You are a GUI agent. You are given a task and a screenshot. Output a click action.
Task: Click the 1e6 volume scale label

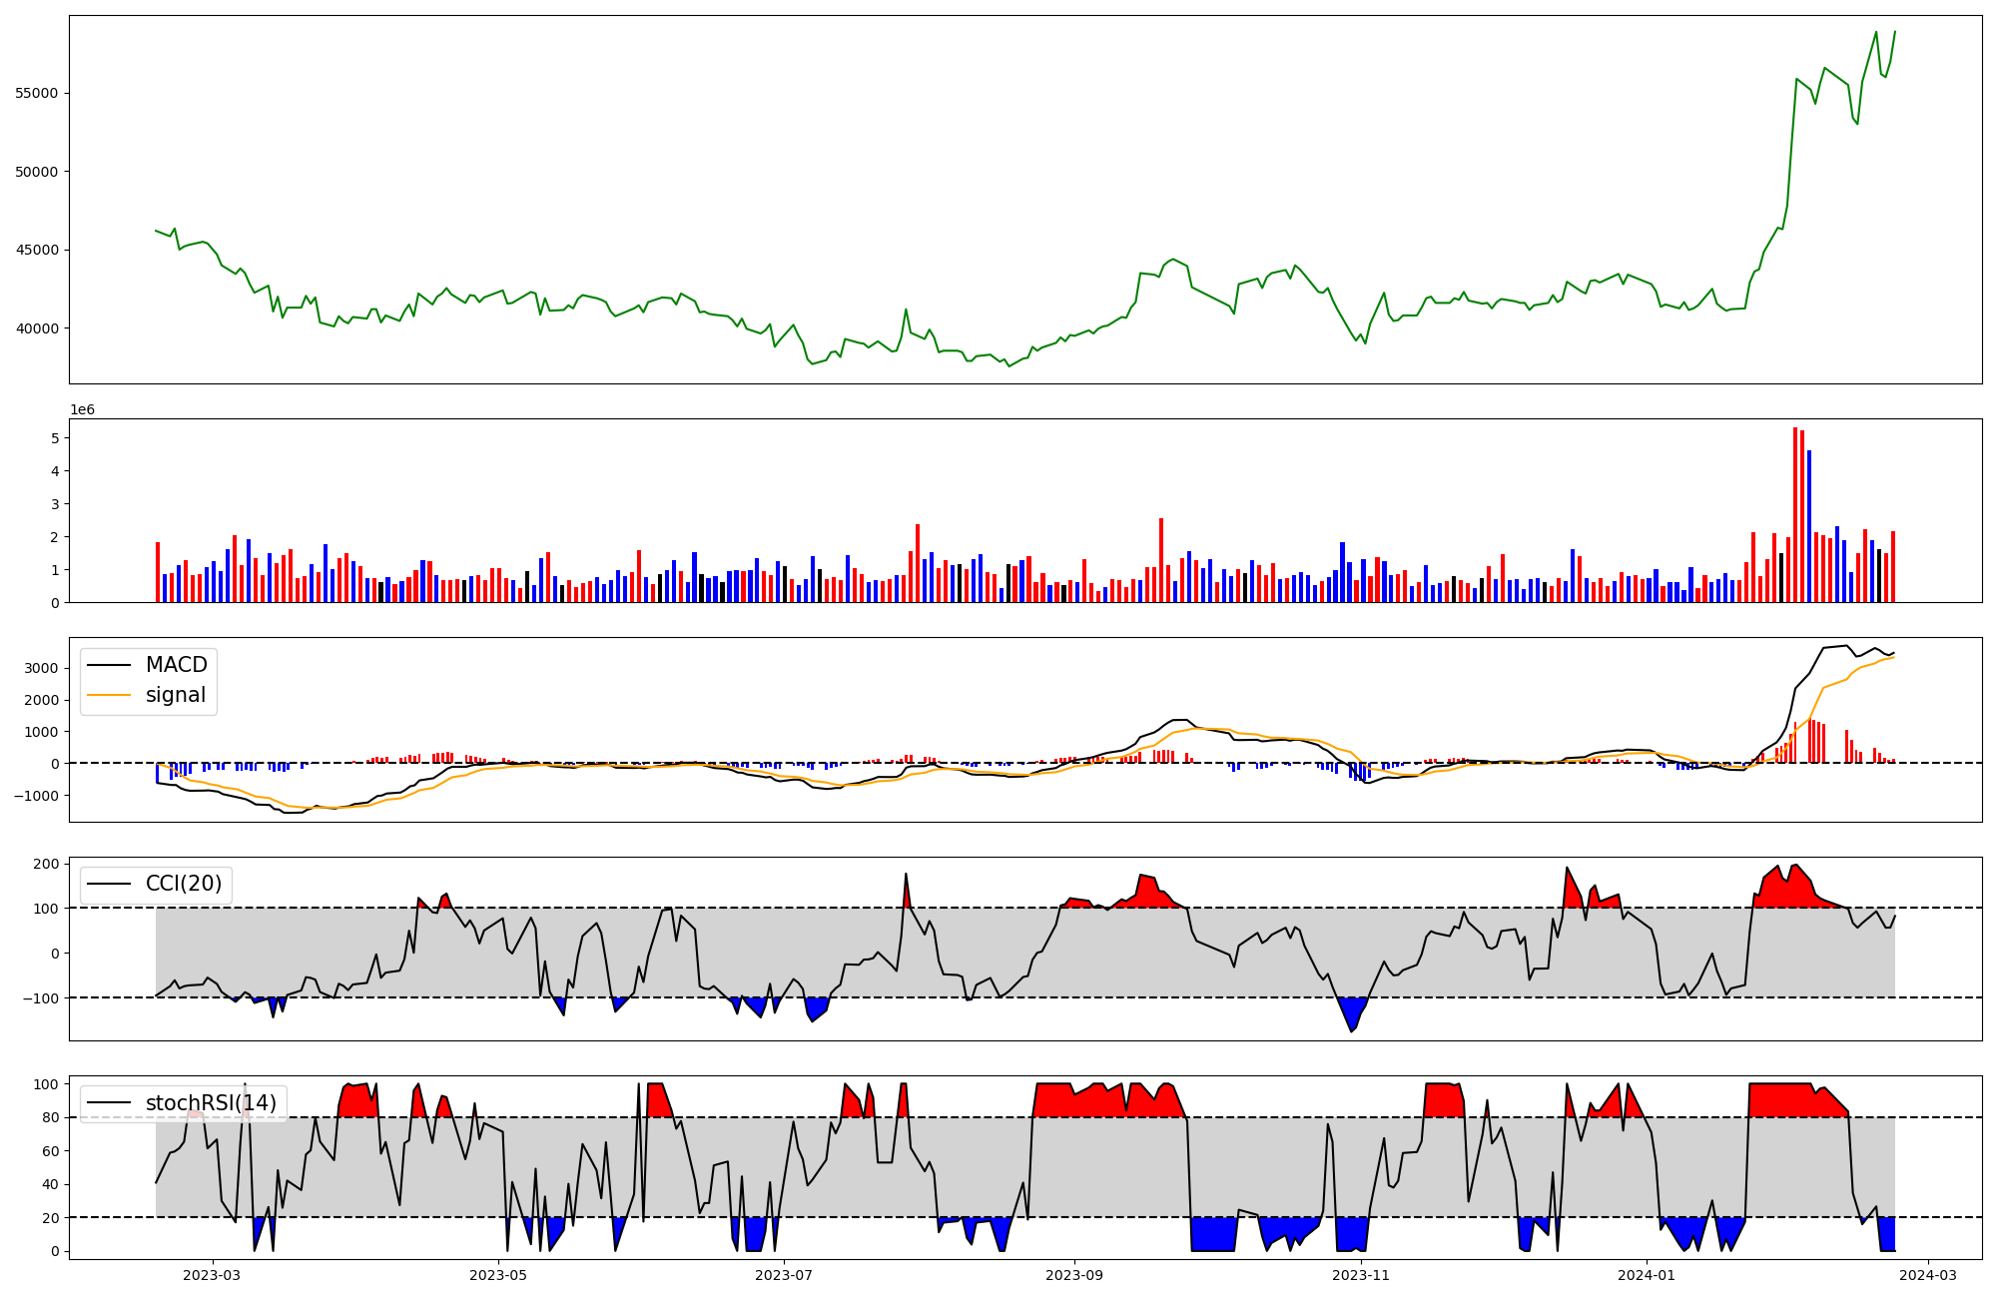pyautogui.click(x=82, y=409)
